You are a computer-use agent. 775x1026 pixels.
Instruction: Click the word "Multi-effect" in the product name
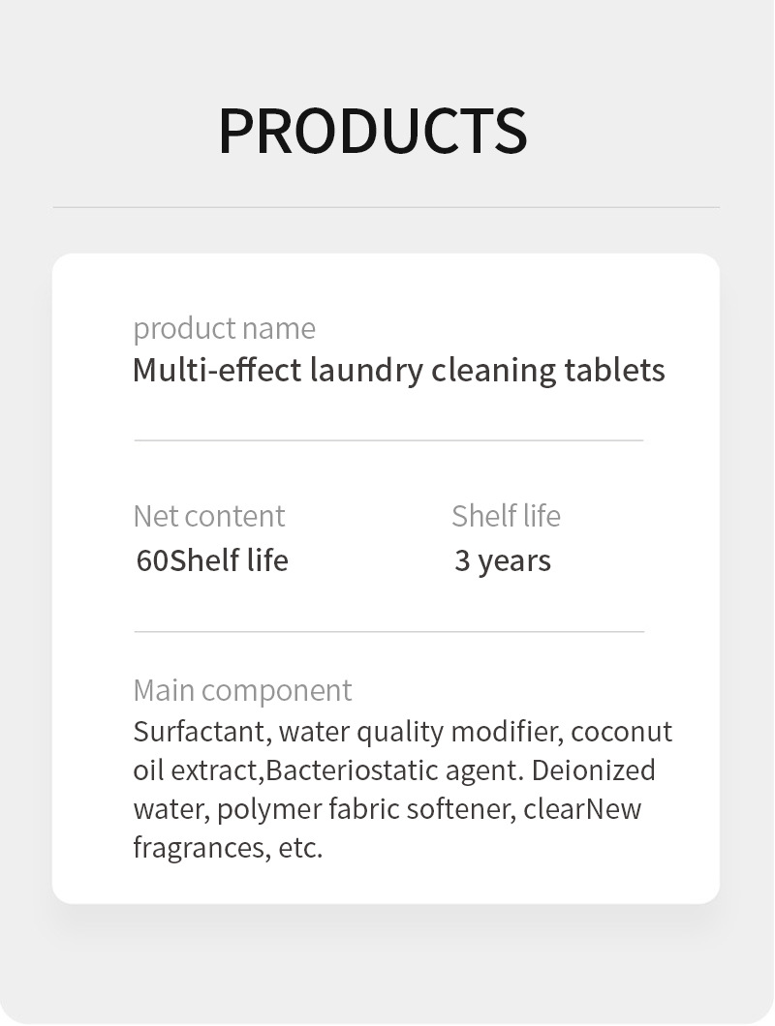[217, 370]
